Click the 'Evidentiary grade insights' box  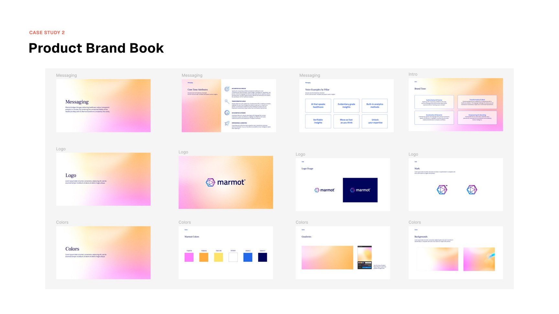tap(346, 106)
